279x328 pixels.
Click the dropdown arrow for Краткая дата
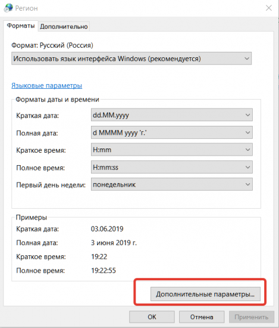(247, 115)
